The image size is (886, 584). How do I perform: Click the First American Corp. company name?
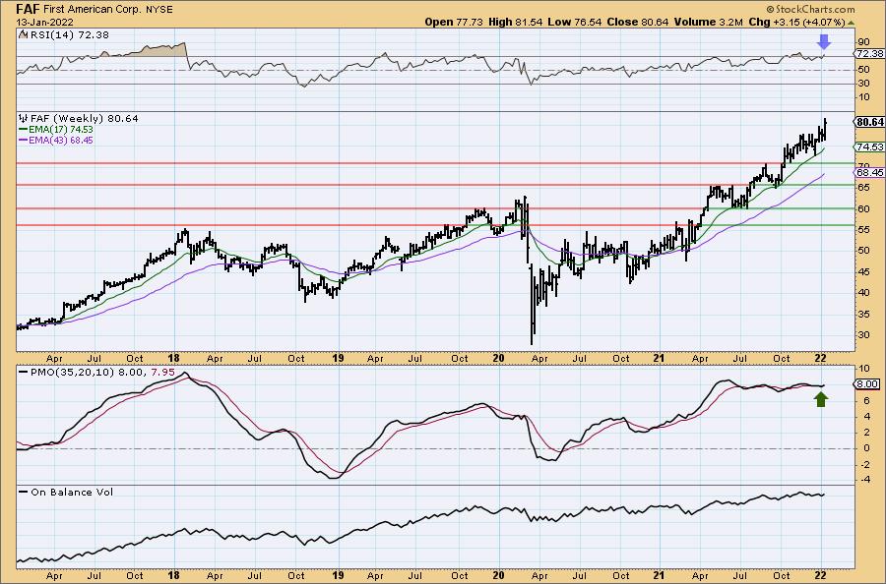(93, 10)
